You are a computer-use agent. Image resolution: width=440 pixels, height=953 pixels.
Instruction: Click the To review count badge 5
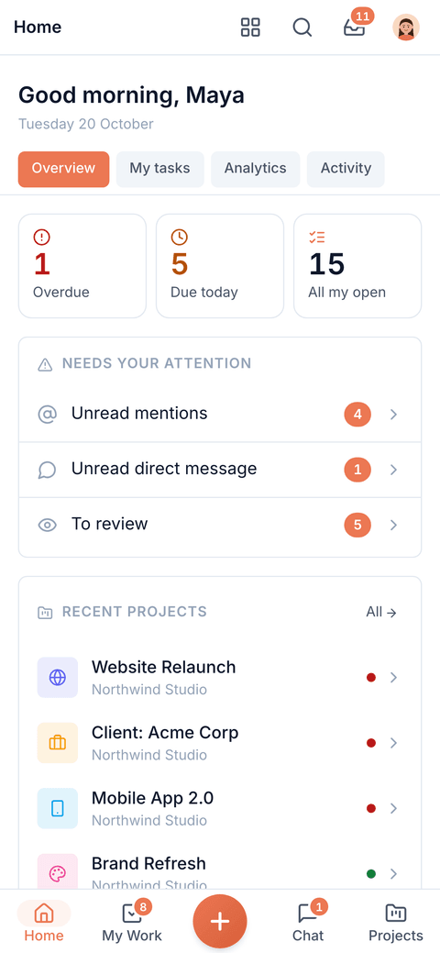click(357, 526)
